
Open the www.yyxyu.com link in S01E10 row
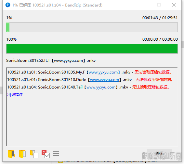(104, 80)
